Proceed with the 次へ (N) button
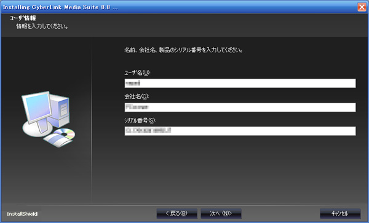 (221, 213)
